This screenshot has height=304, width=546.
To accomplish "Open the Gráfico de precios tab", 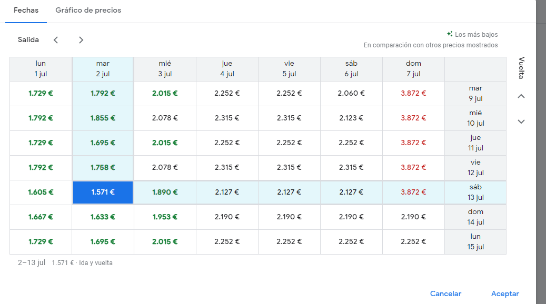I will click(x=88, y=11).
